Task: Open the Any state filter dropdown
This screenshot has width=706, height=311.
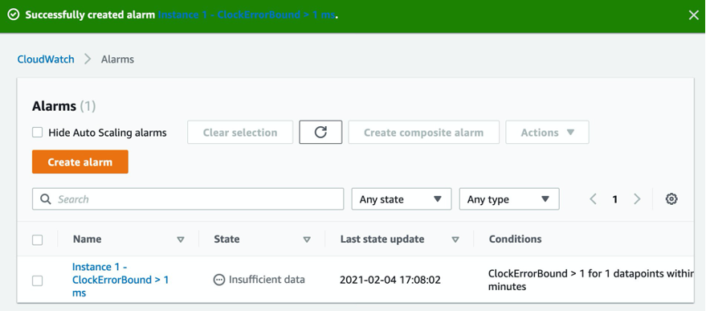Action: click(x=401, y=199)
